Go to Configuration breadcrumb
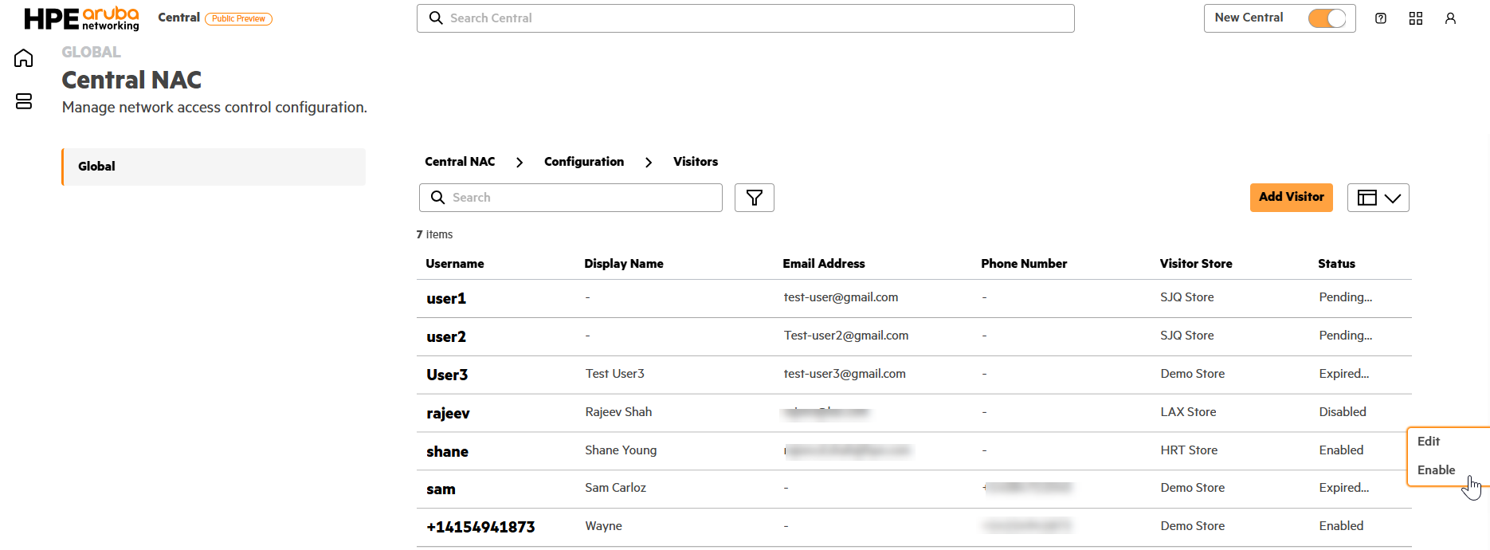Viewport: 1490px width, 550px height. point(584,162)
